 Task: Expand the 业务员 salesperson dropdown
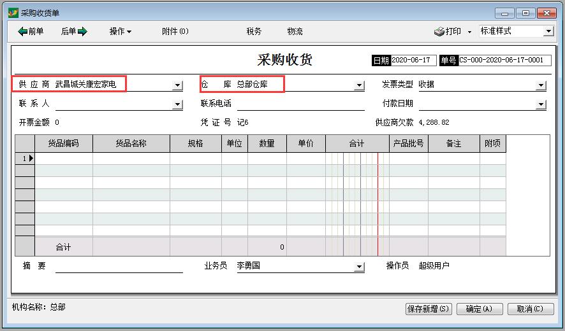click(x=359, y=267)
